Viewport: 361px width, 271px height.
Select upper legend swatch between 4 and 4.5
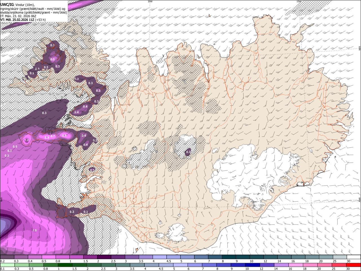click(x=159, y=257)
